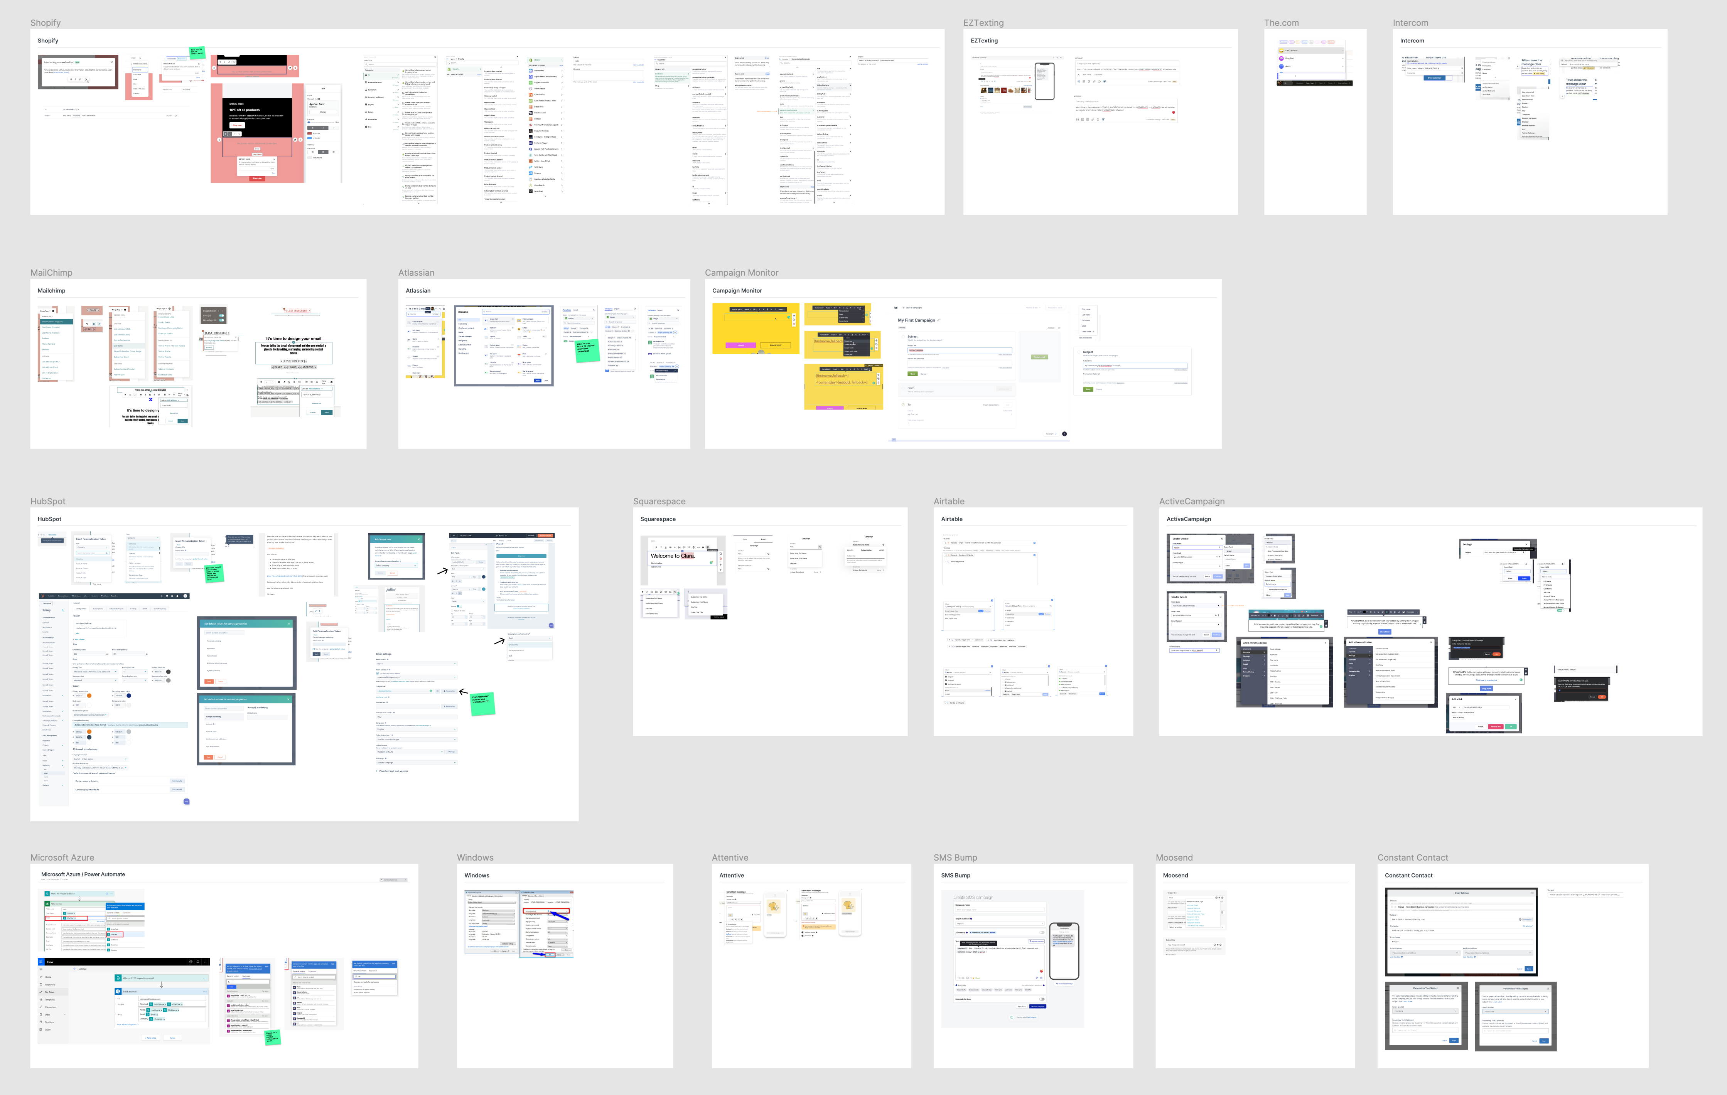Click the bold Mailchimp heading inside its frame
Viewport: 1727px width, 1095px height.
[x=51, y=290]
